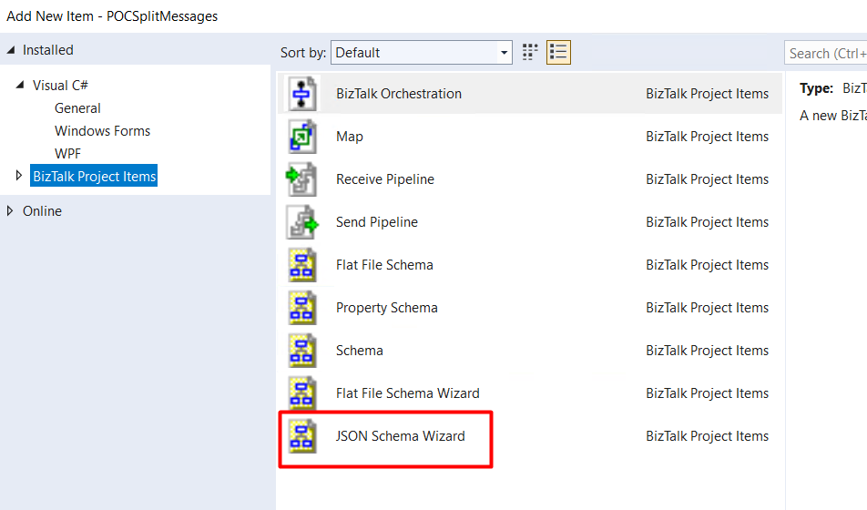
Task: Click the category text in JSON Schema Wizard row
Action: 708,436
